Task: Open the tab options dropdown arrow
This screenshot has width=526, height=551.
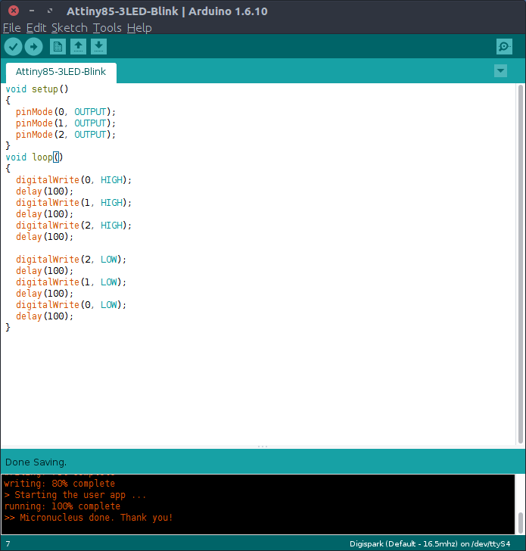Action: tap(500, 71)
